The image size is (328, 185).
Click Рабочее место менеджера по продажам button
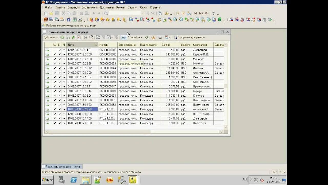pyautogui.click(x=69, y=26)
